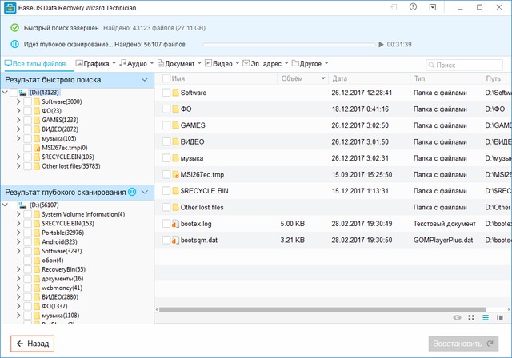Tick the checkbox next to bootex.log
The width and height of the screenshot is (512, 358).
pyautogui.click(x=166, y=224)
